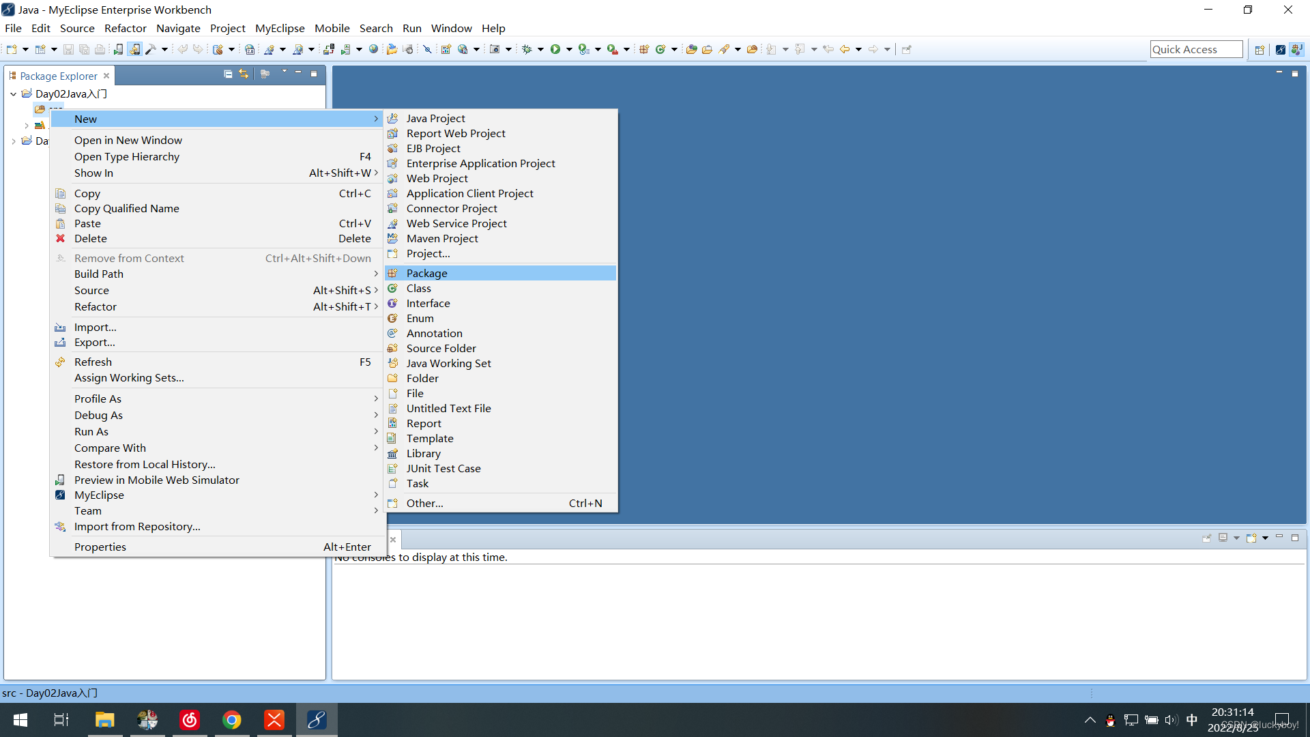This screenshot has height=737, width=1310.
Task: Open Chrome from the taskbar
Action: point(232,720)
